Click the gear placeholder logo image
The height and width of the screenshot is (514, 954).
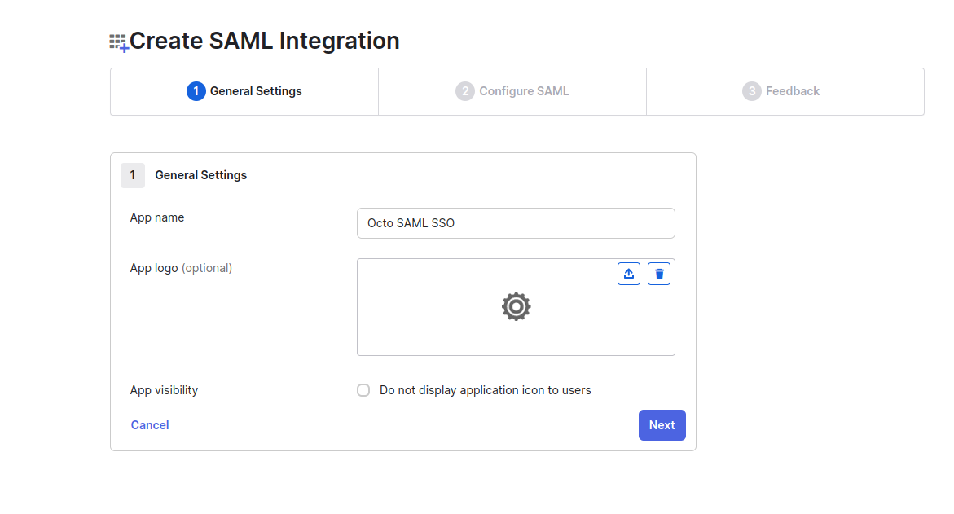click(516, 307)
